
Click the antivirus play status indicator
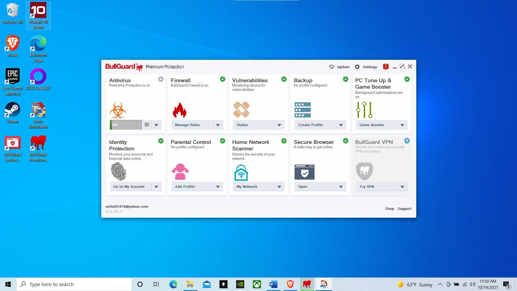tap(161, 79)
